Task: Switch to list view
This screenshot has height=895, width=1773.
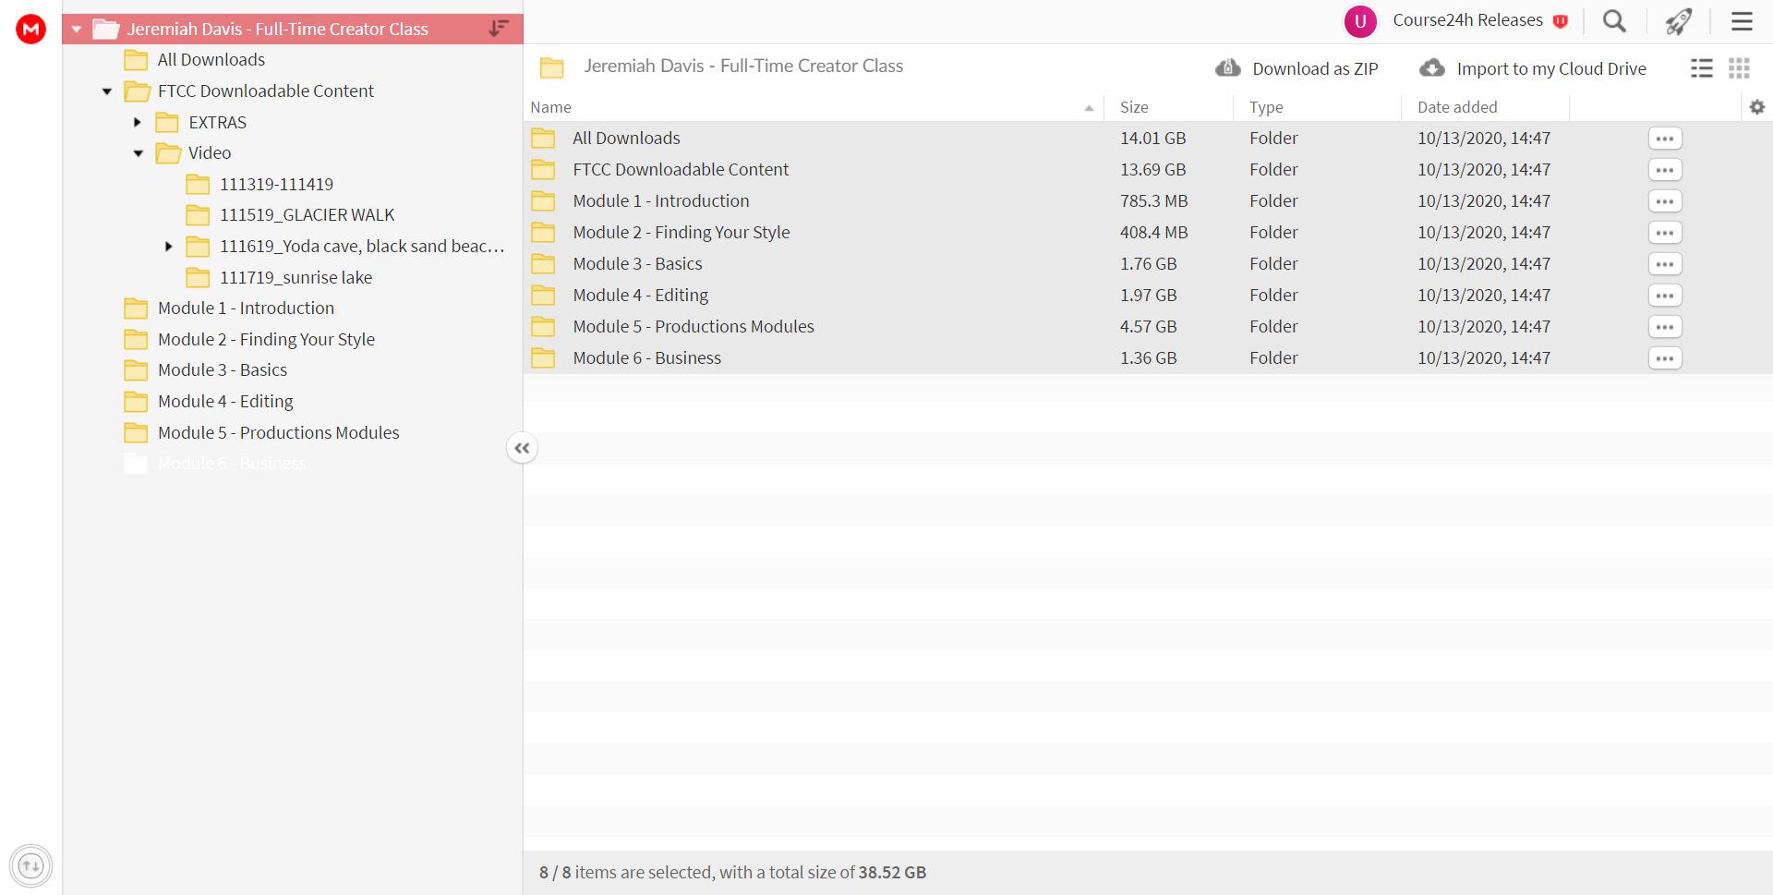Action: [1702, 68]
